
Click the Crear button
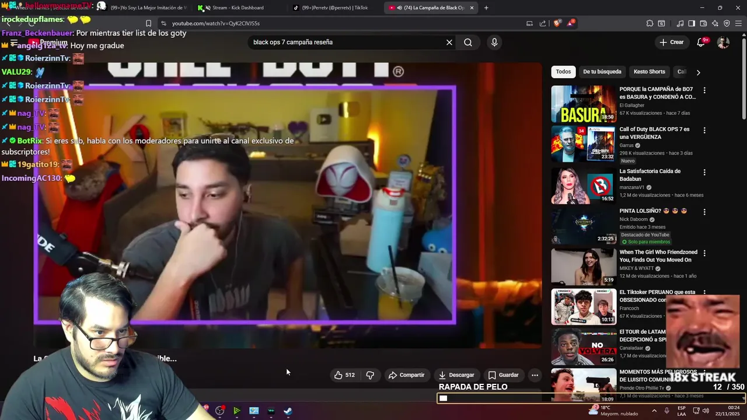tap(671, 42)
